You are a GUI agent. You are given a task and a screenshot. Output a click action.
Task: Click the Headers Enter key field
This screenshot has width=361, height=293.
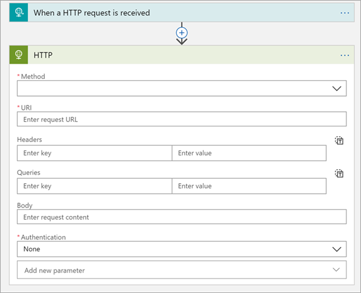(x=95, y=153)
